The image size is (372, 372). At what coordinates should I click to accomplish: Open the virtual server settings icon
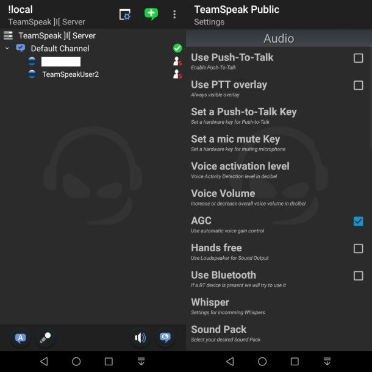pyautogui.click(x=125, y=15)
